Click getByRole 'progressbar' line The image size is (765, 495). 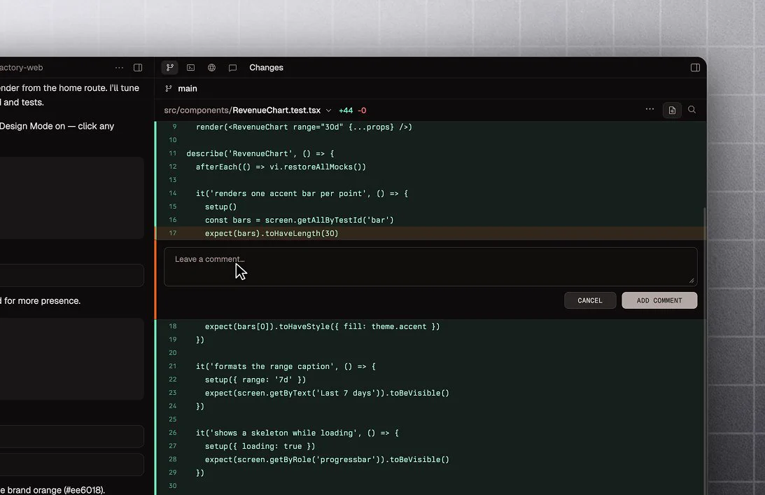pyautogui.click(x=327, y=459)
